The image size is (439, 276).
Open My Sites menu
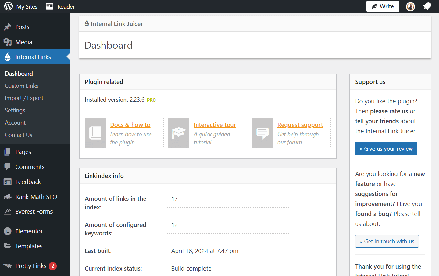click(27, 6)
